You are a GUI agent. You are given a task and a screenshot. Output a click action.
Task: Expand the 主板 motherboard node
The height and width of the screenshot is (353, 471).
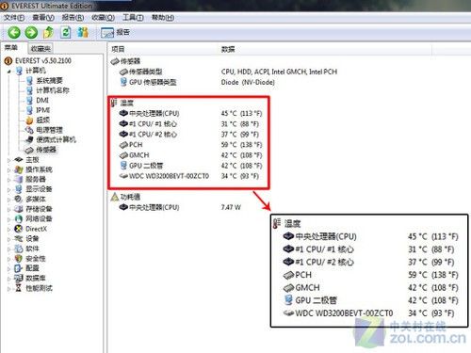tap(8, 160)
